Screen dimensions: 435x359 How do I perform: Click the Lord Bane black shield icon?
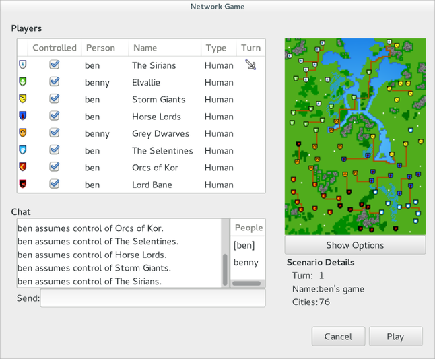pyautogui.click(x=22, y=184)
